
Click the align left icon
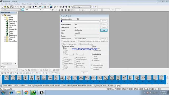tap(62, 10)
